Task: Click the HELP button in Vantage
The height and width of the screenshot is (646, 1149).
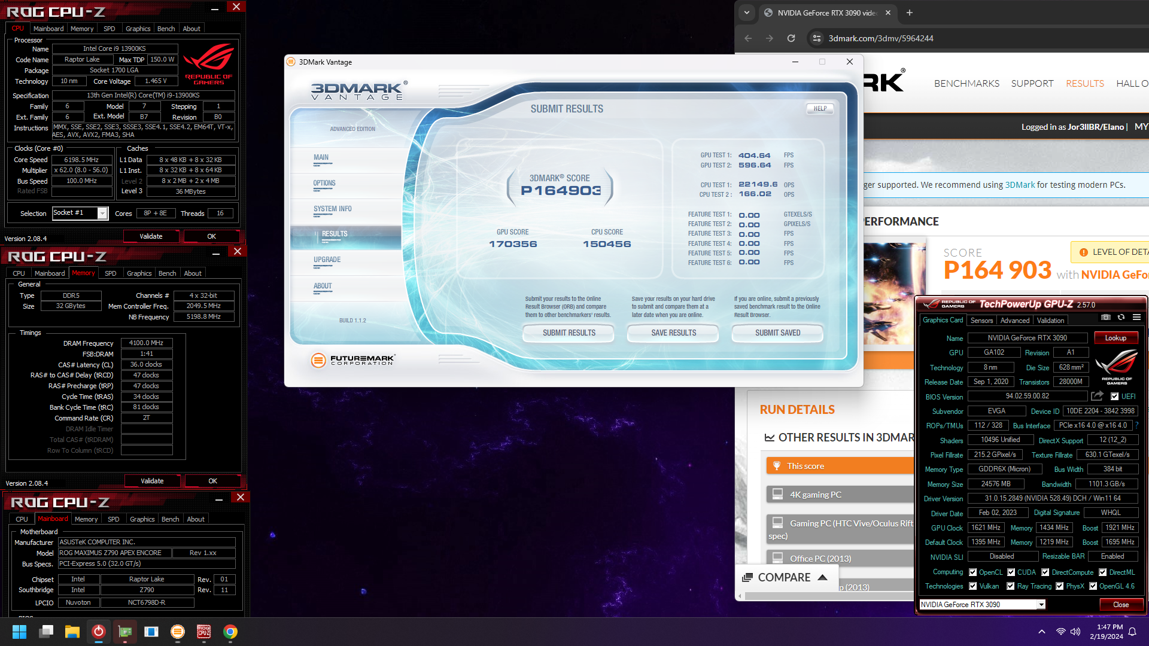Action: coord(820,109)
